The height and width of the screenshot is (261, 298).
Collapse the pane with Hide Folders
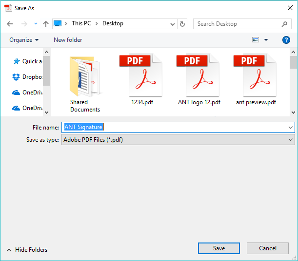click(x=27, y=250)
